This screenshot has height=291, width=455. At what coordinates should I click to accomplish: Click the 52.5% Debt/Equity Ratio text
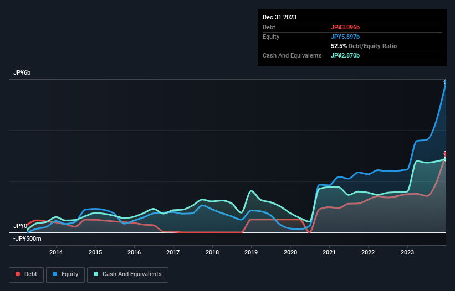364,46
